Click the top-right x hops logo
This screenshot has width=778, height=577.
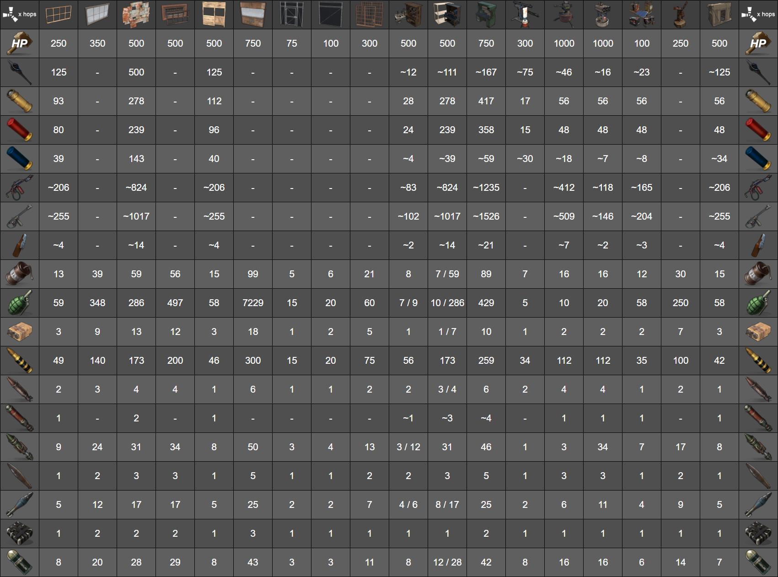pyautogui.click(x=758, y=14)
